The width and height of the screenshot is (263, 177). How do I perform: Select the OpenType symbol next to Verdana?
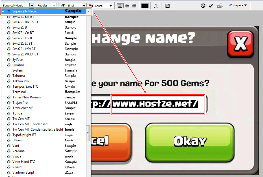tap(8, 151)
